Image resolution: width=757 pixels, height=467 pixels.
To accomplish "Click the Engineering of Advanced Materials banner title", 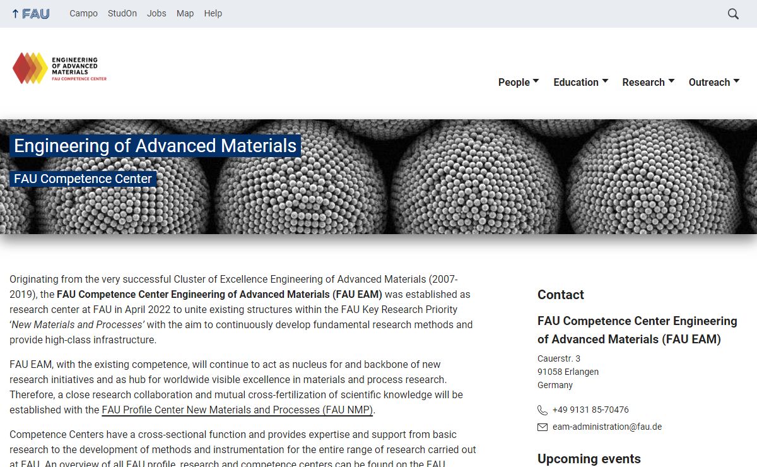I will coord(155,146).
